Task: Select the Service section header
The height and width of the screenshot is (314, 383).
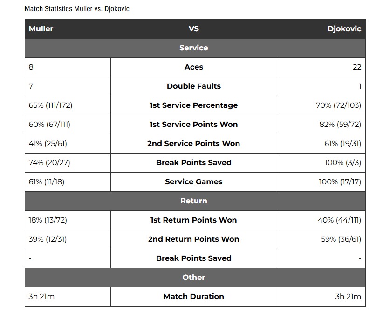Action: click(x=195, y=48)
